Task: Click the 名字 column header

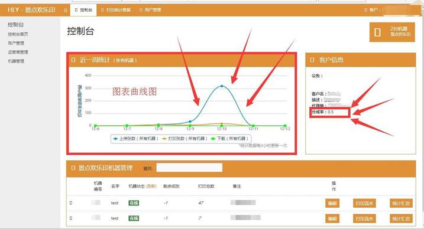Action: click(x=115, y=186)
